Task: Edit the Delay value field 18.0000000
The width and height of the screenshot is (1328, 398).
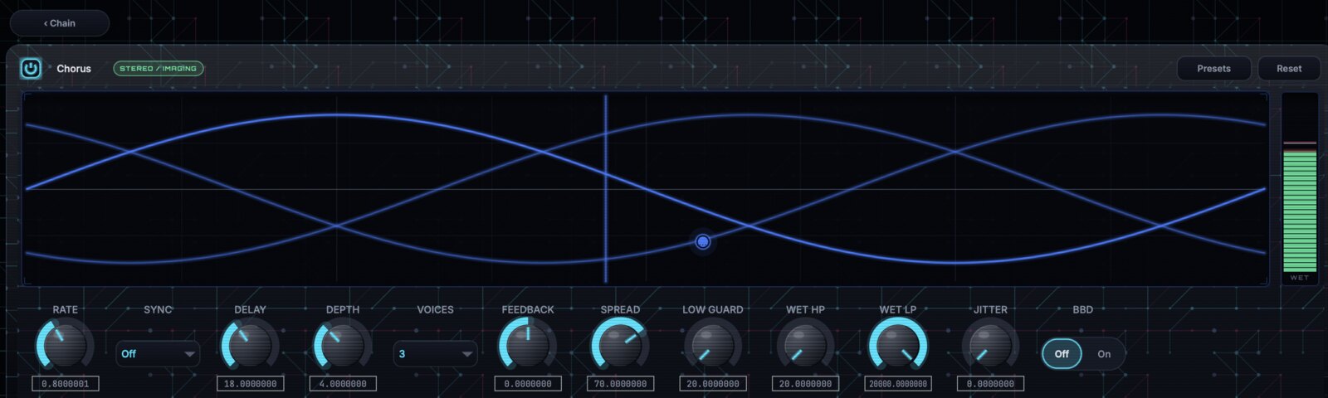Action: click(251, 384)
